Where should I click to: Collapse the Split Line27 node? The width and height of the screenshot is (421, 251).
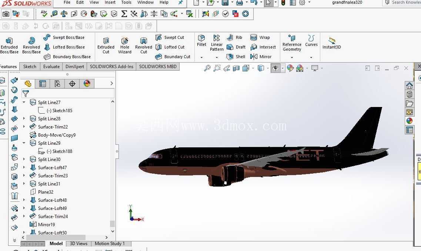(24, 102)
